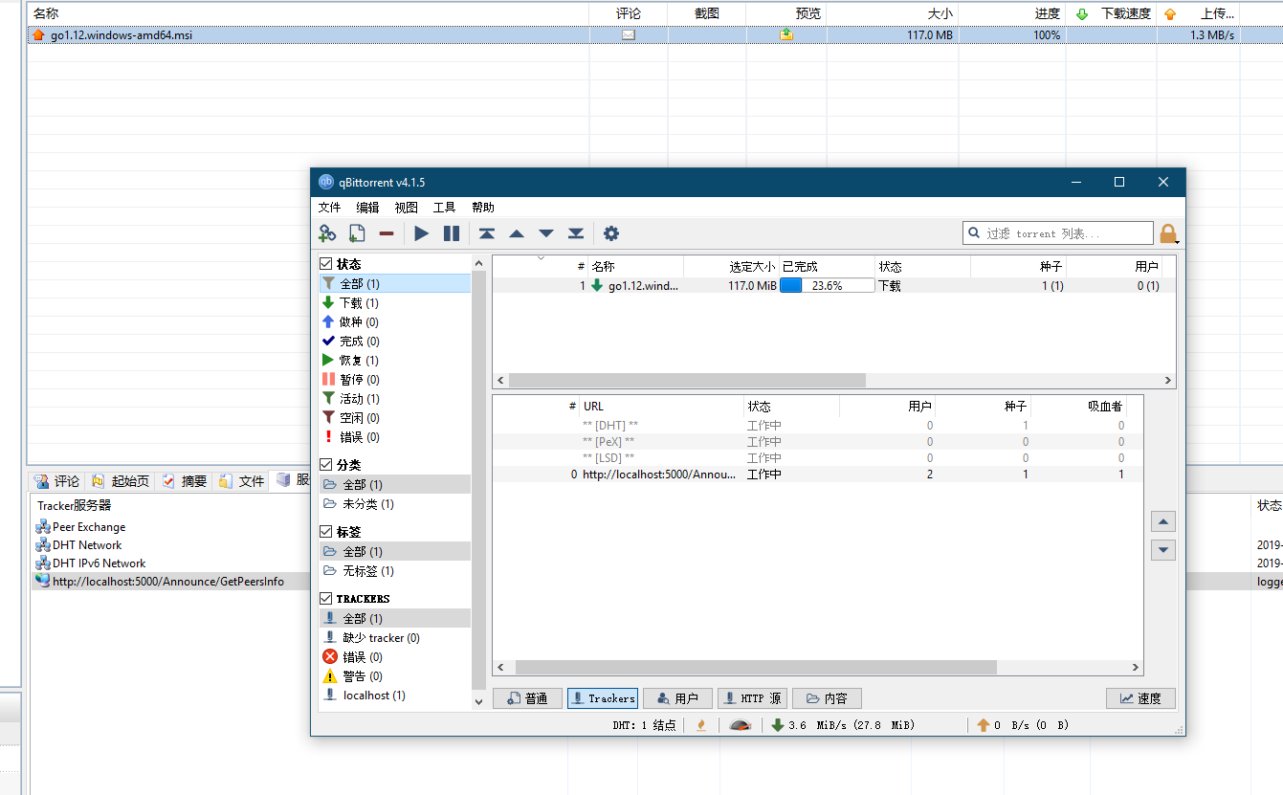Click the connection status flame icon
1283x795 pixels.
(x=701, y=725)
